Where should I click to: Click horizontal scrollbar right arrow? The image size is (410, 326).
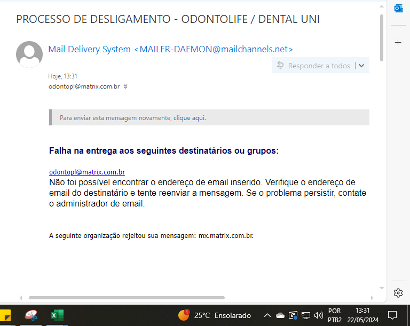[372, 298]
